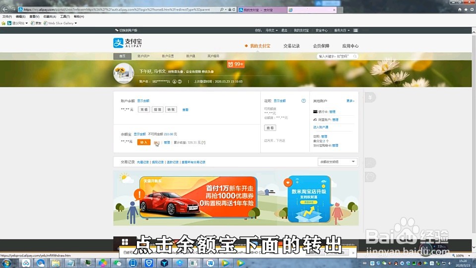Open browser Favorites star icon

[466, 10]
